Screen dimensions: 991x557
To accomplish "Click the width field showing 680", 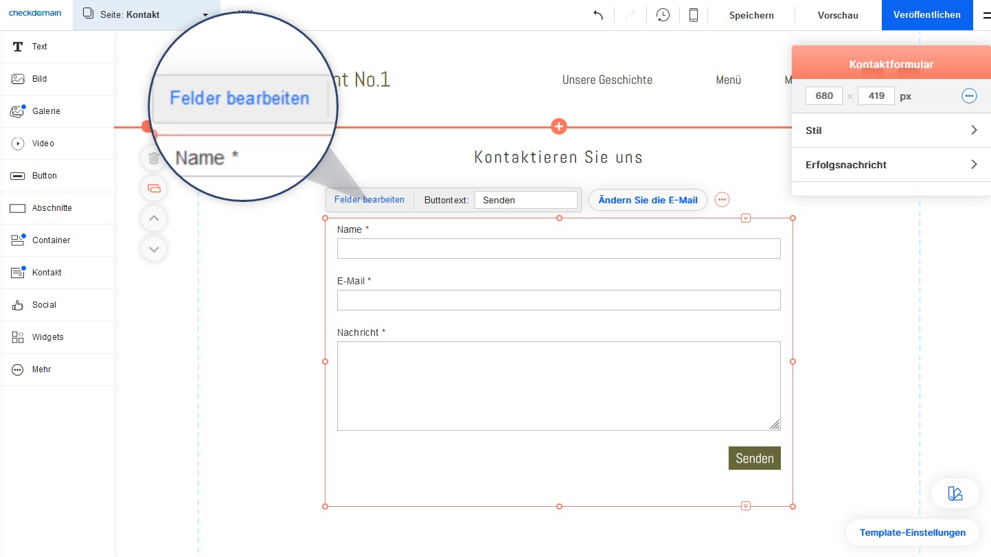I will (x=824, y=96).
